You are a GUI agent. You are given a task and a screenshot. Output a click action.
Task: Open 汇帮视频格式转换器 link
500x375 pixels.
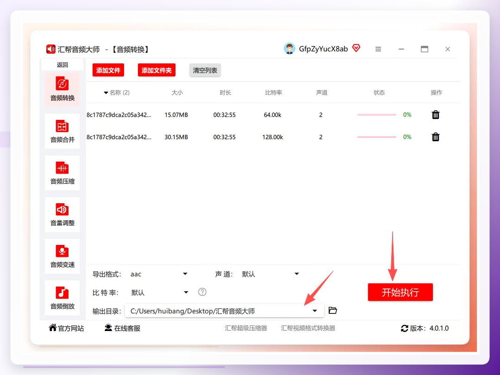[x=308, y=328]
